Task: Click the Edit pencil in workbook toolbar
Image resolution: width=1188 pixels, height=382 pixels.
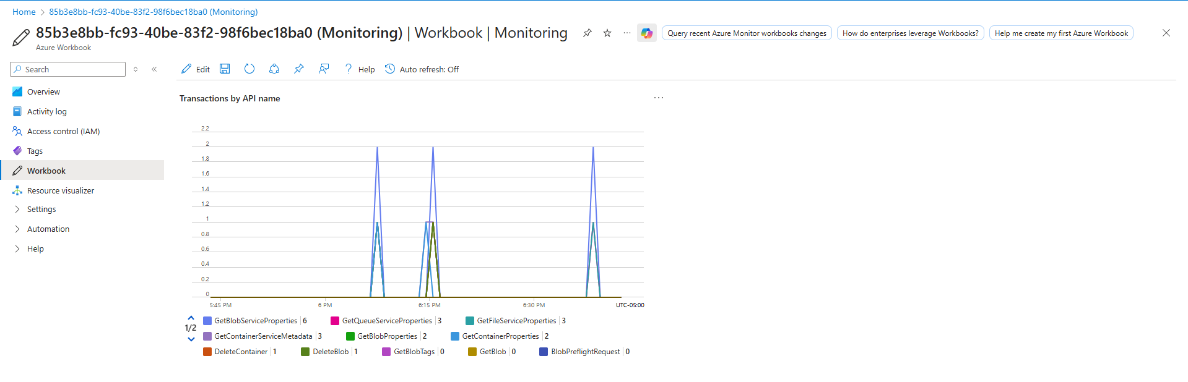Action: [x=195, y=69]
